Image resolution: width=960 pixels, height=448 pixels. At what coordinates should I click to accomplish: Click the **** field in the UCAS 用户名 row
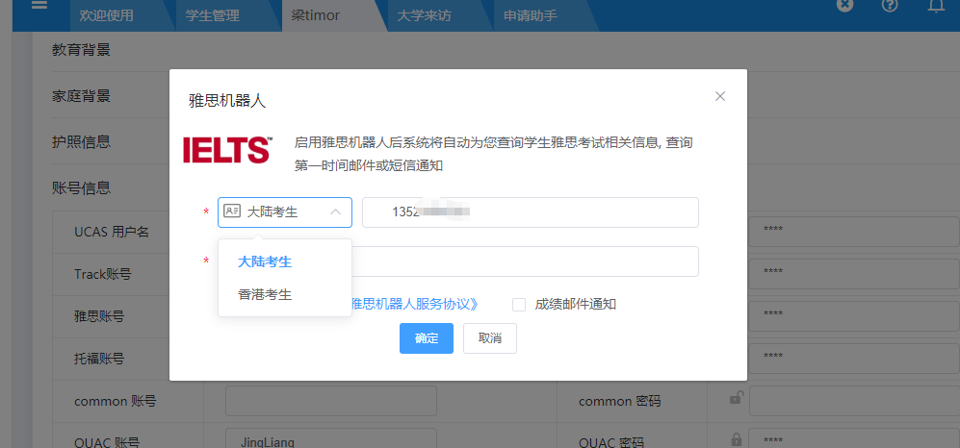pos(854,231)
